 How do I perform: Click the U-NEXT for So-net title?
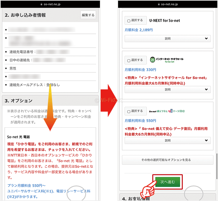pyautogui.click(x=165, y=20)
